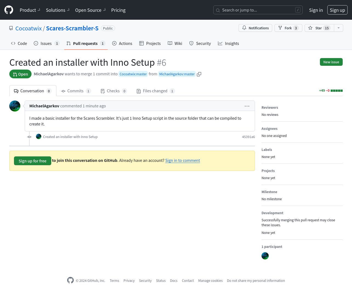This screenshot has height=295, width=352.
Task: Click the Public visibility label
Action: click(108, 28)
